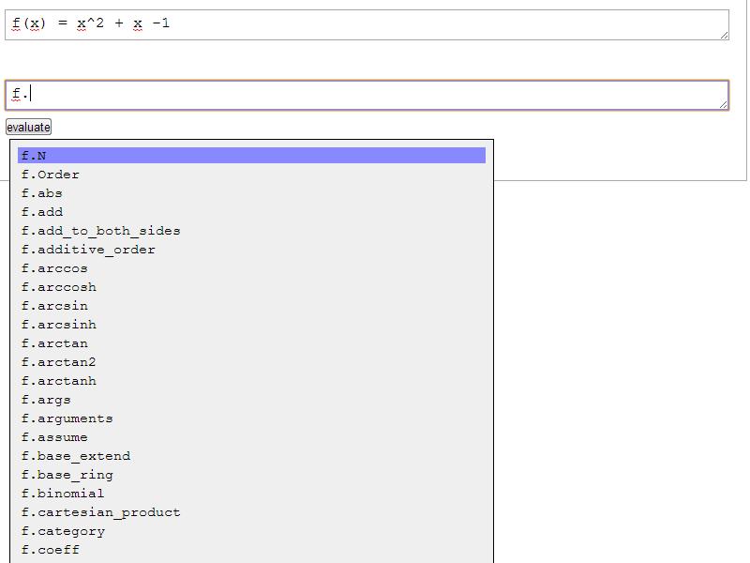Choose f.arctan2 from the list
The image size is (750, 563).
point(59,362)
